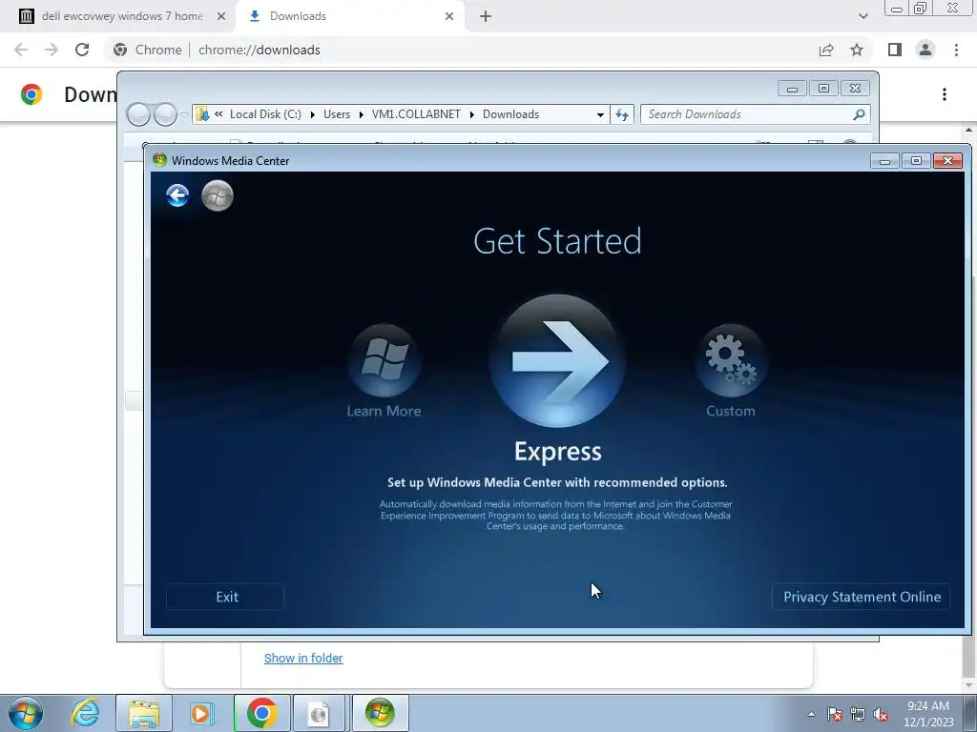Image resolution: width=977 pixels, height=732 pixels.
Task: Launch Internet Explorer from taskbar
Action: pyautogui.click(x=85, y=713)
